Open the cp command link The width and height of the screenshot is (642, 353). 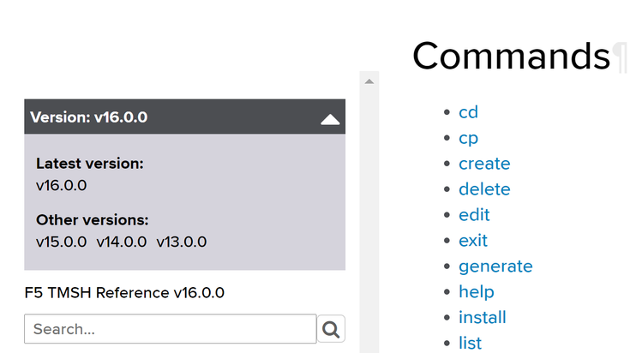click(x=468, y=138)
